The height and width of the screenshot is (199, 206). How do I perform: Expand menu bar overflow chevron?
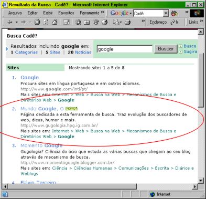pos(103,12)
